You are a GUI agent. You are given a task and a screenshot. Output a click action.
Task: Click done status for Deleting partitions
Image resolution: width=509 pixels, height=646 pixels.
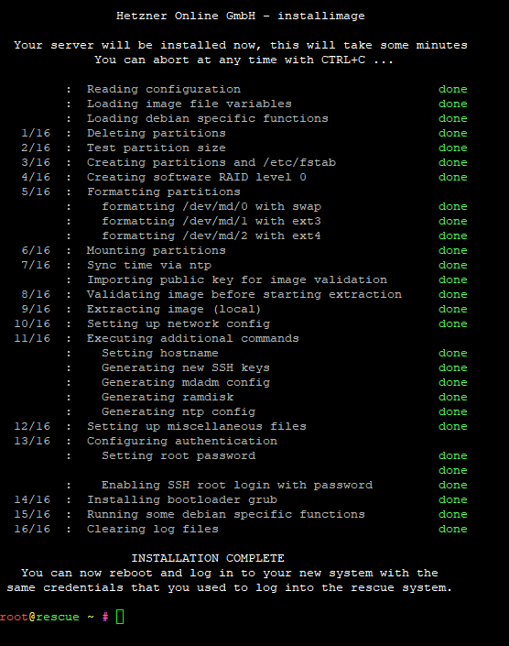[452, 133]
